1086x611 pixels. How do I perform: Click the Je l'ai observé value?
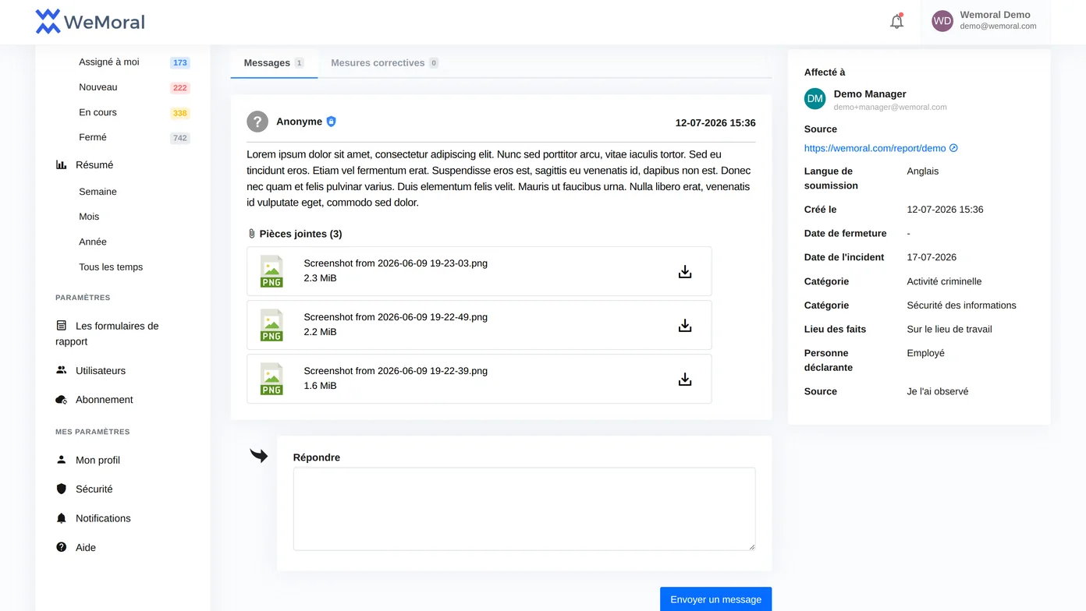(938, 392)
